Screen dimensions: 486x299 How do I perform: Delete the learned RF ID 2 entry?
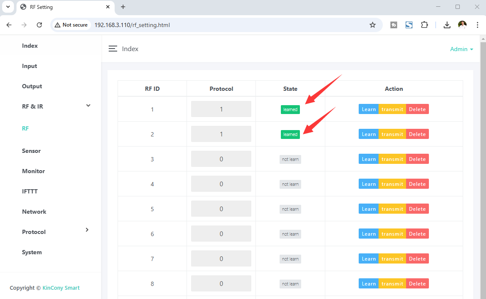pos(417,134)
